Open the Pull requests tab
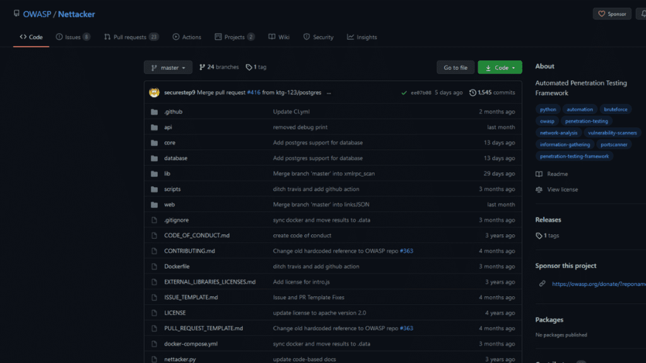The image size is (646, 363). coord(131,37)
